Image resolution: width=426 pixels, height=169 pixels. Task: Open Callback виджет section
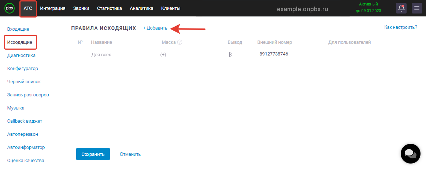(25, 121)
